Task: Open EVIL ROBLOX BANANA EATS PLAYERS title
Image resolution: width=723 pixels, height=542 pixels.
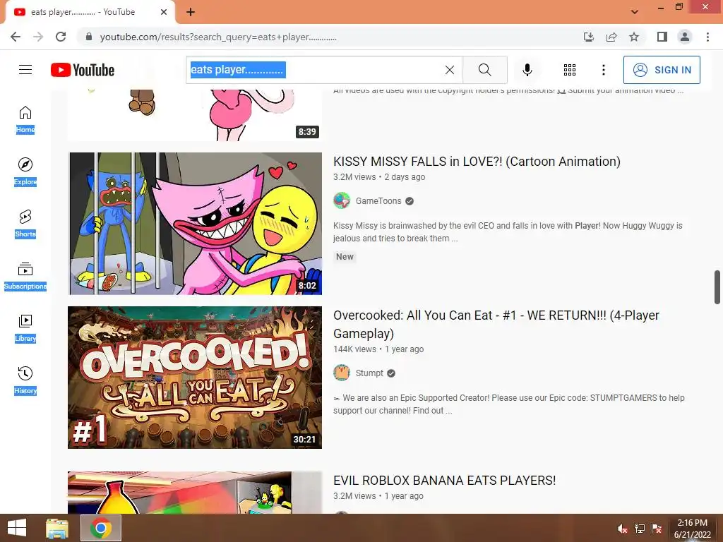Action: click(445, 480)
